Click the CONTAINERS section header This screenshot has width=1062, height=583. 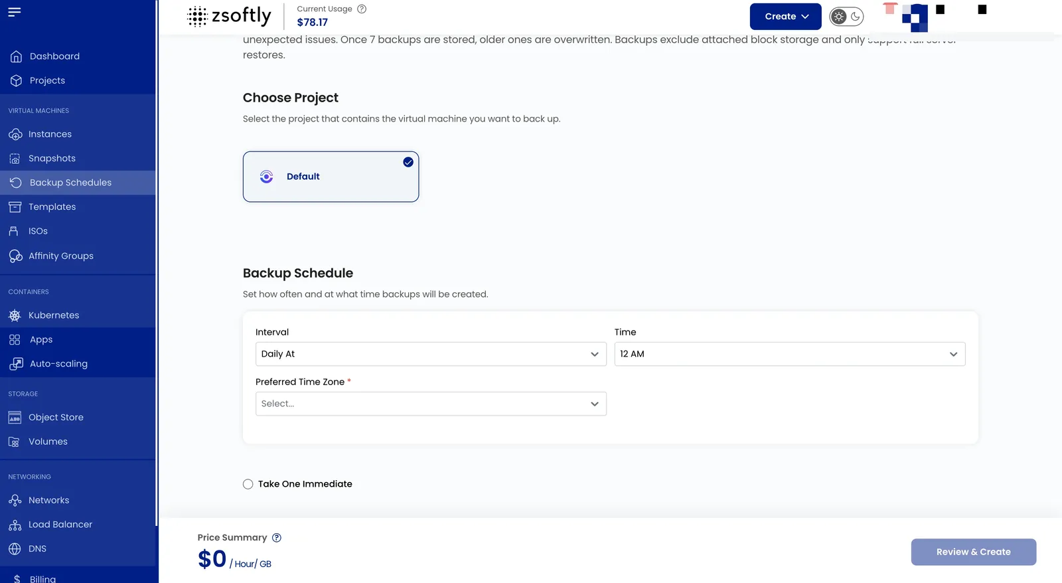29,292
